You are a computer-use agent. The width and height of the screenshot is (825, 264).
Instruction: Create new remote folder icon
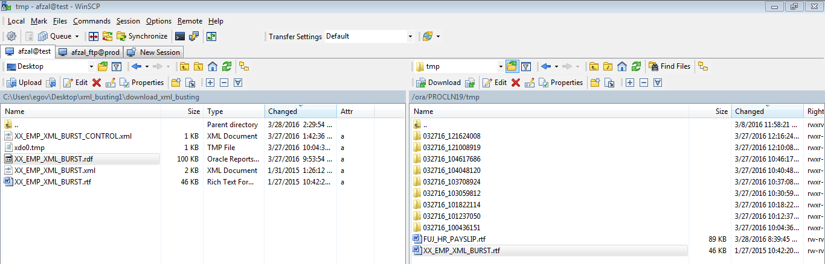point(595,83)
